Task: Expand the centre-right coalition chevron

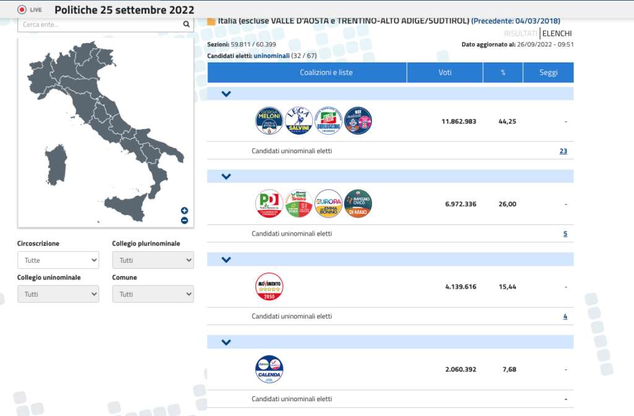Action: tap(226, 93)
